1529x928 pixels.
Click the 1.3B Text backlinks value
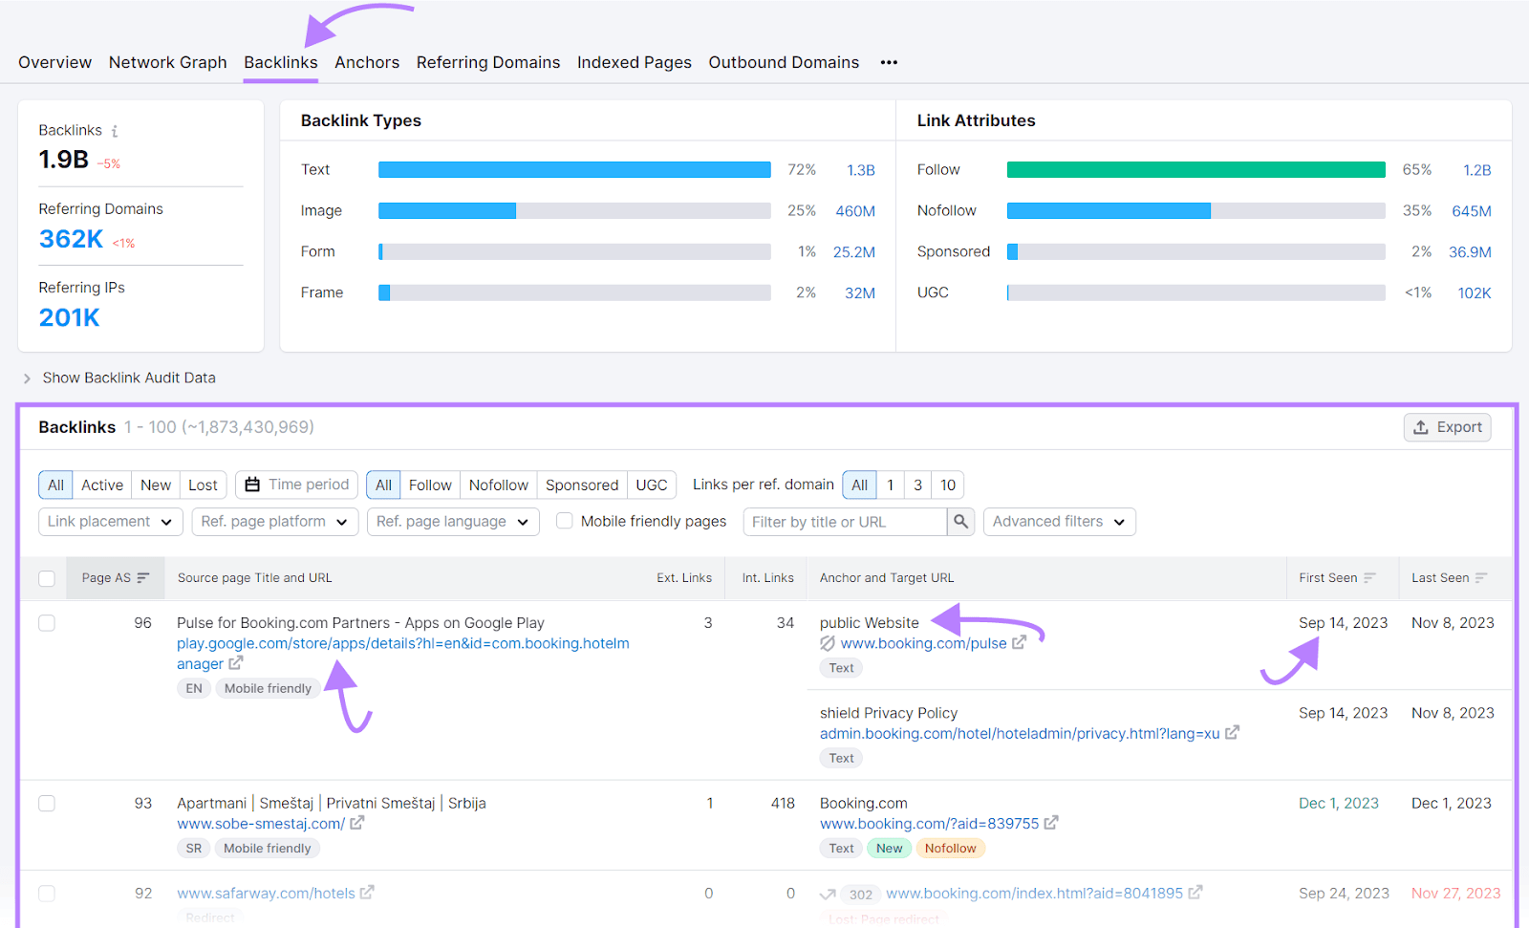pyautogui.click(x=861, y=170)
